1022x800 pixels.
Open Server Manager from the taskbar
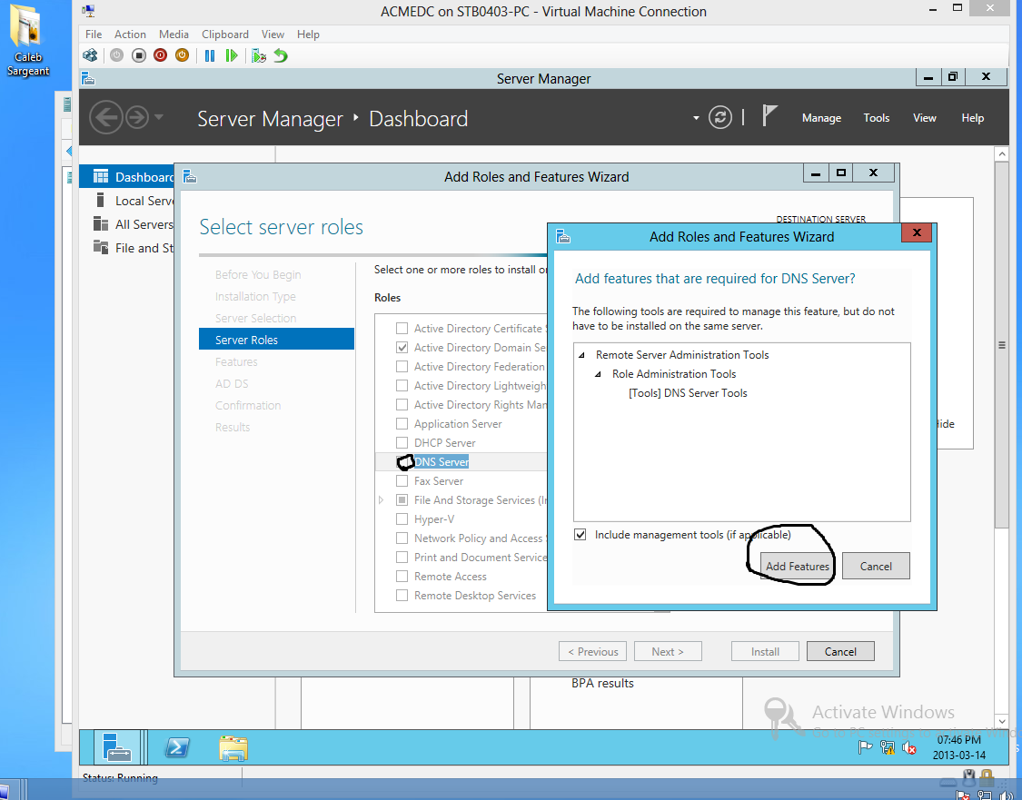[118, 746]
